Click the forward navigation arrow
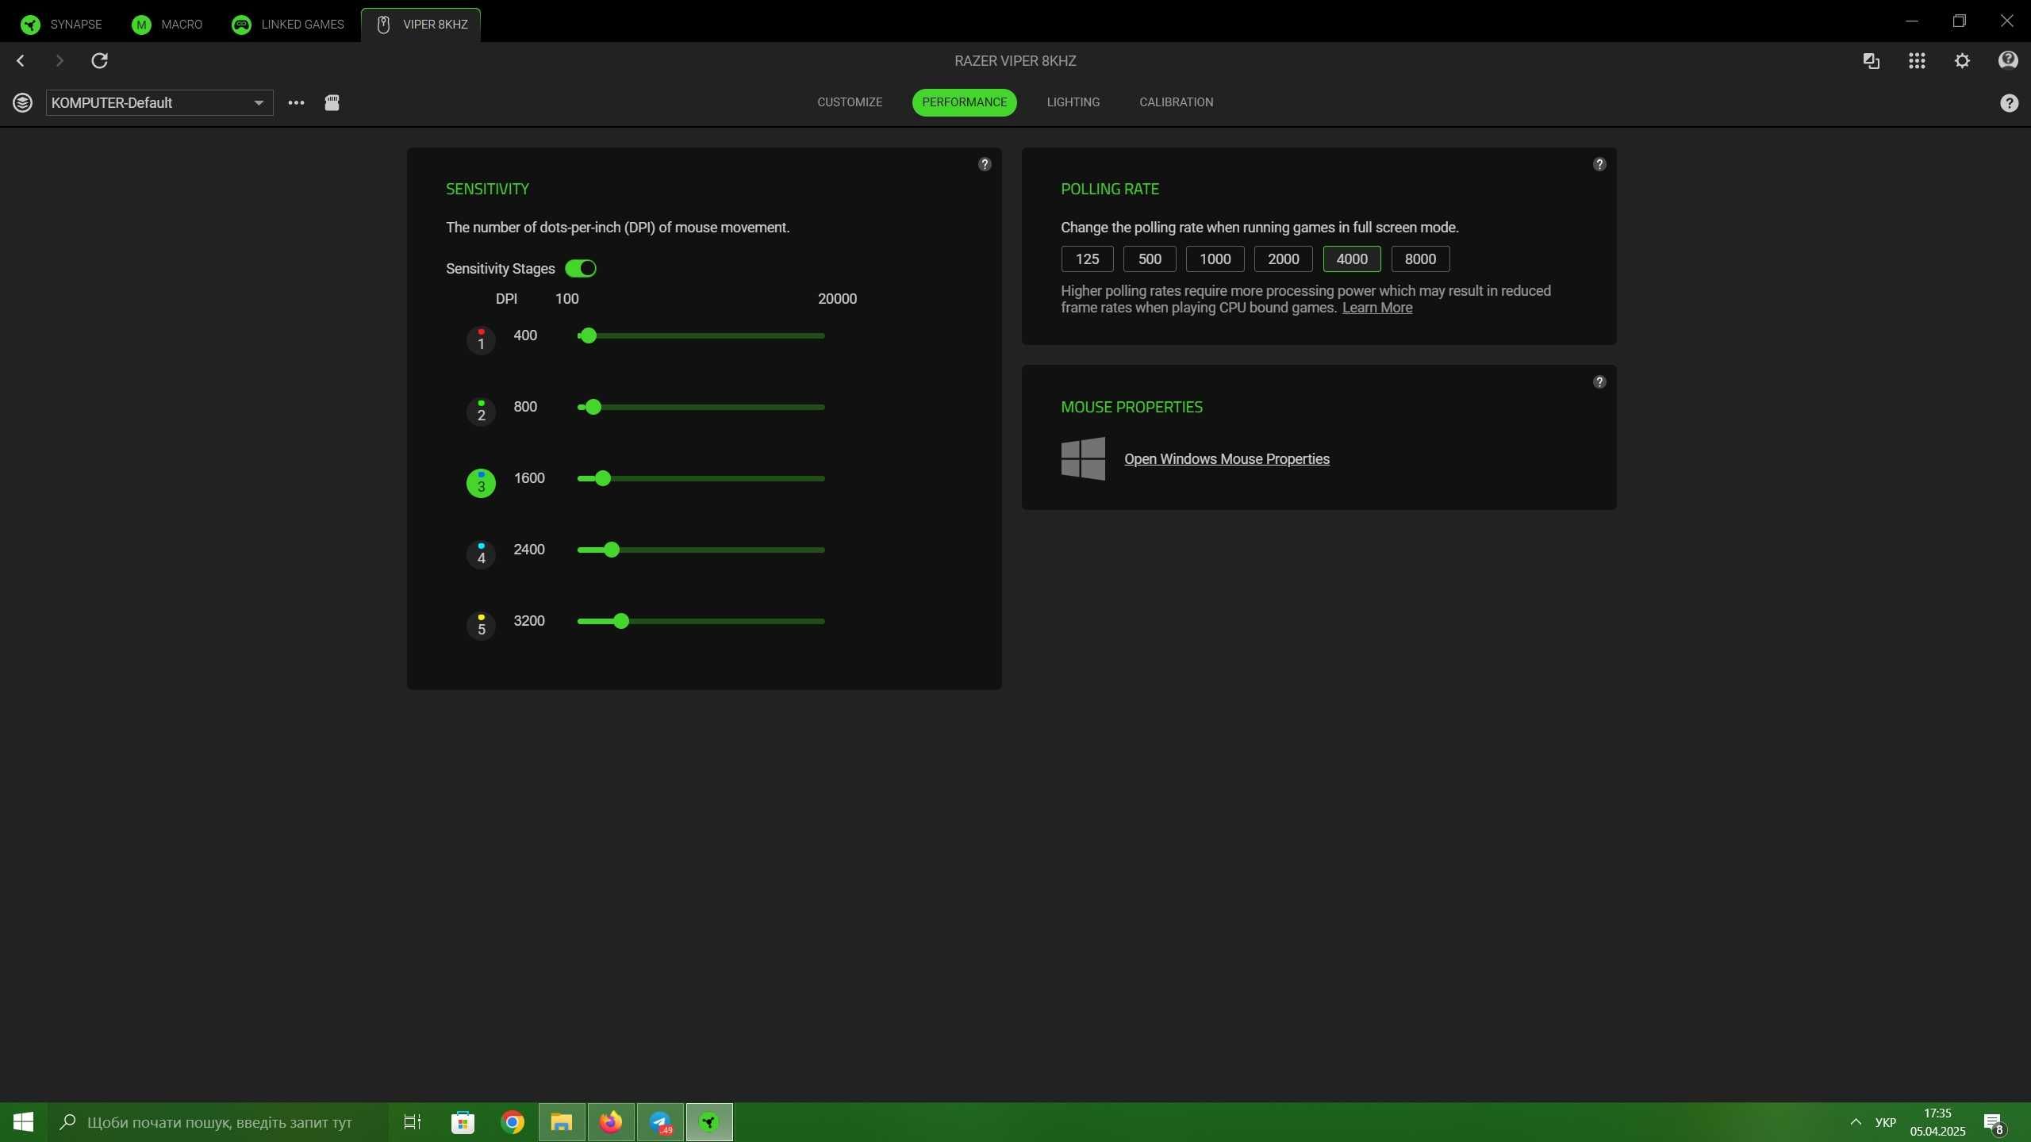The image size is (2031, 1142). click(60, 60)
